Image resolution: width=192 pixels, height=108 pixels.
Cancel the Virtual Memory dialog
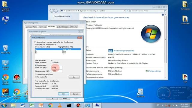click(76, 94)
